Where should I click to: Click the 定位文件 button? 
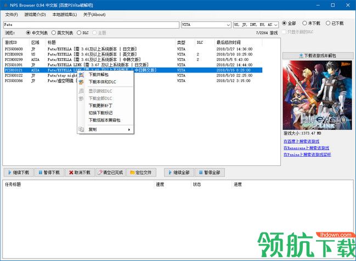tap(141, 173)
